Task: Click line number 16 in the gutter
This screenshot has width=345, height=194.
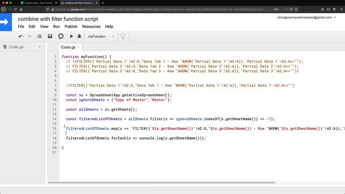Action: click(54, 129)
